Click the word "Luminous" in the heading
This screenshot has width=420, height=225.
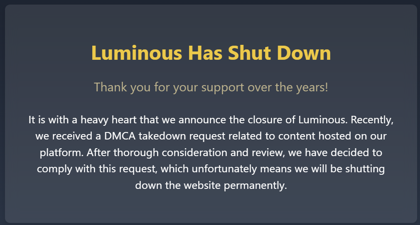137,53
